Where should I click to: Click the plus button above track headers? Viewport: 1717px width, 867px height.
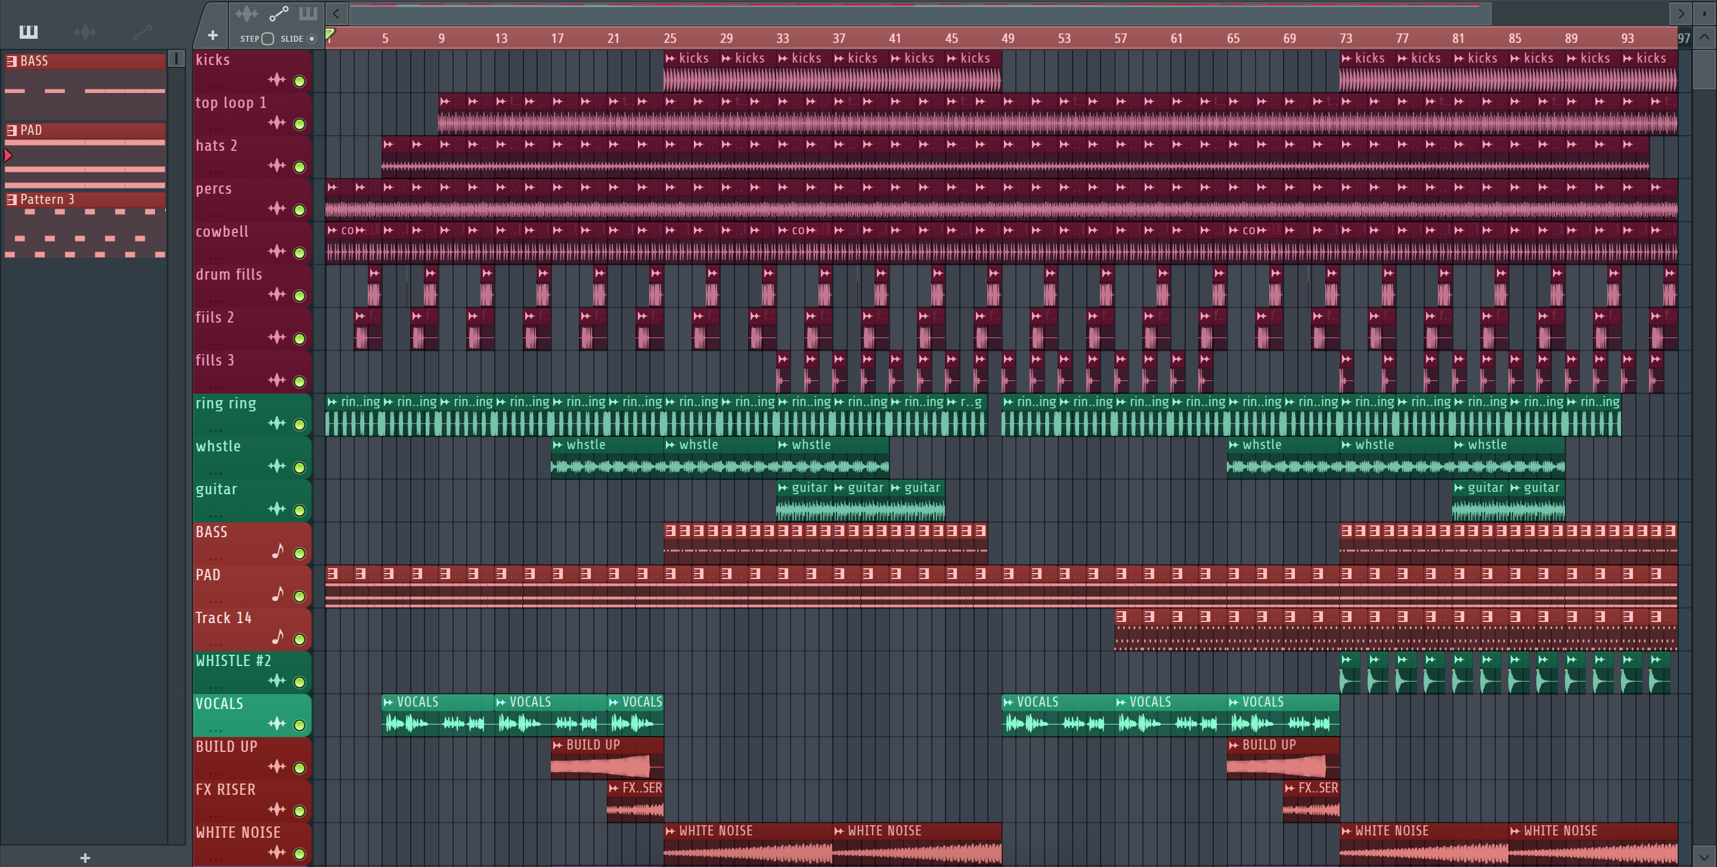[x=213, y=35]
